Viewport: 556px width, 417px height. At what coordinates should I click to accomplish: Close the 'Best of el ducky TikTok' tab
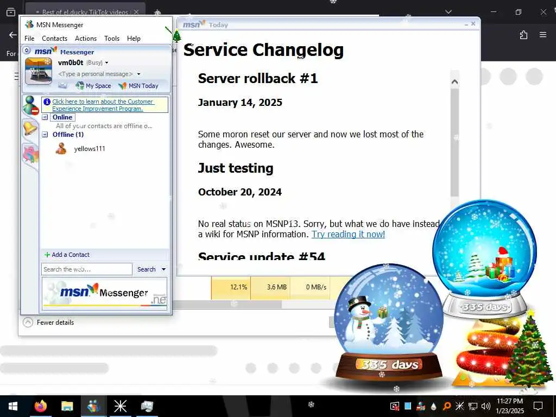point(136,12)
